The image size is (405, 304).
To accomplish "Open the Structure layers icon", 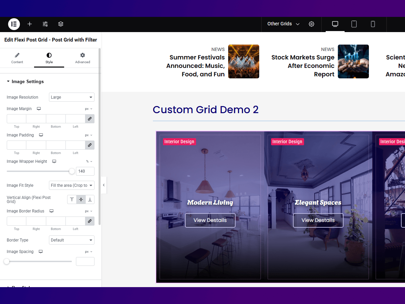I will [61, 24].
